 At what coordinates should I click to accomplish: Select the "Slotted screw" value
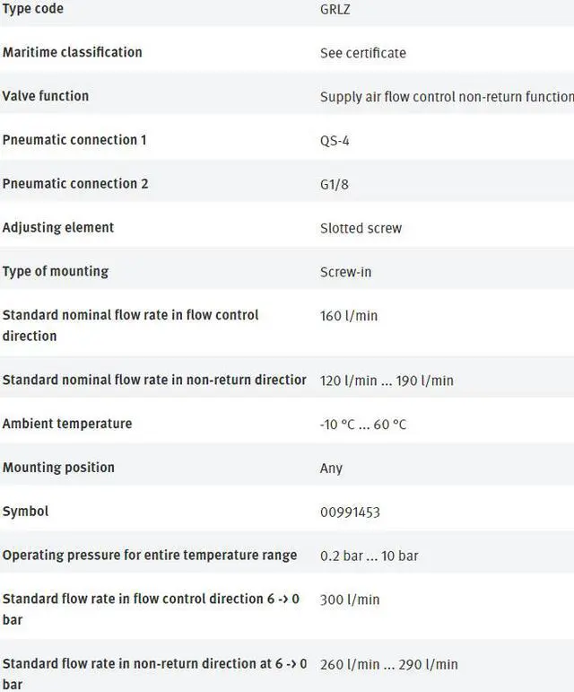pyautogui.click(x=361, y=228)
